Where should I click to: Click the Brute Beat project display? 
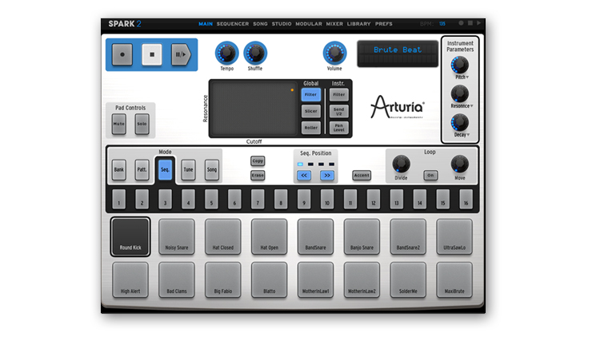(x=398, y=54)
